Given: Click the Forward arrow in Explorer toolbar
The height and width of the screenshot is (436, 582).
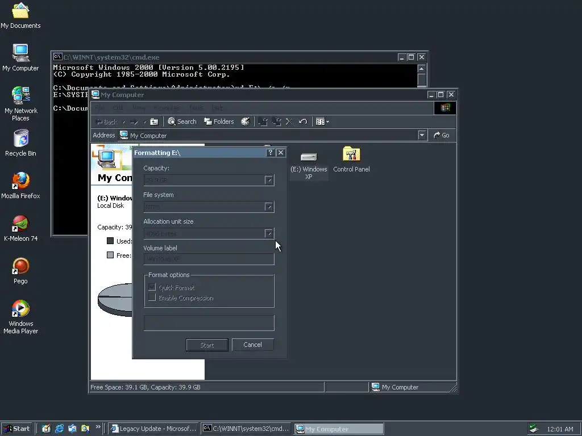Looking at the screenshot, I should pos(134,121).
